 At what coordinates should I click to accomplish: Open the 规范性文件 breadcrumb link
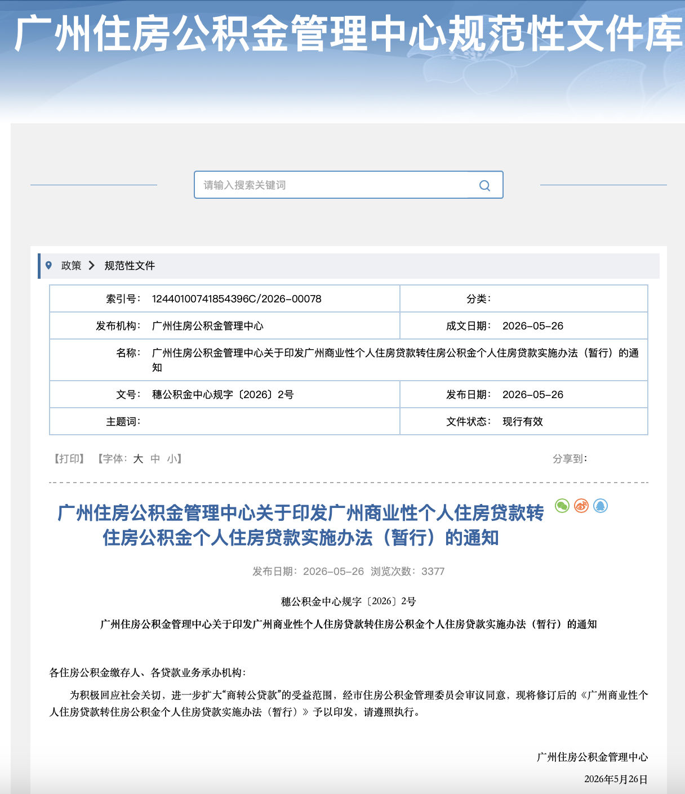130,266
